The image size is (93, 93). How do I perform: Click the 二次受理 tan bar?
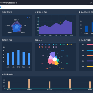click(70, 84)
